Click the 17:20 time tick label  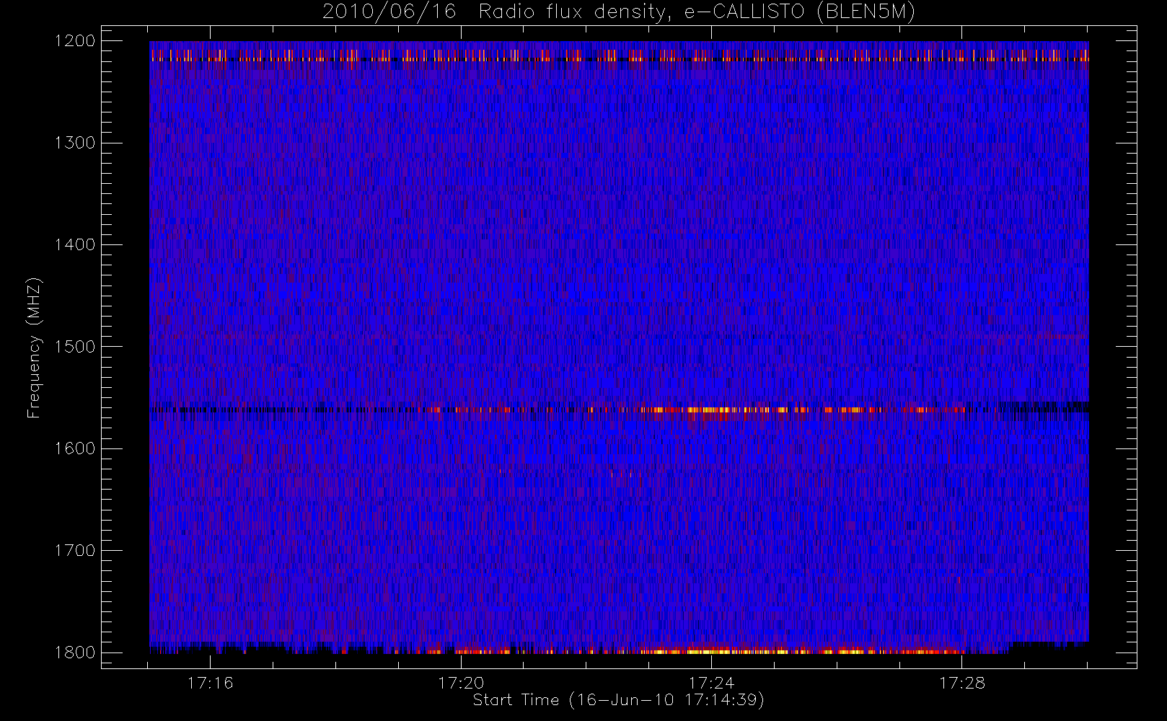[461, 683]
